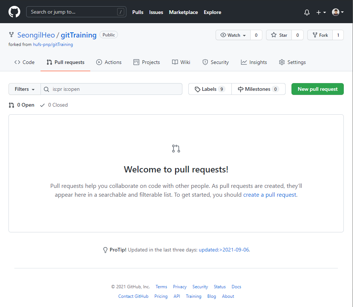The width and height of the screenshot is (353, 307).
Task: Switch to the Wiki tab
Action: coord(181,62)
